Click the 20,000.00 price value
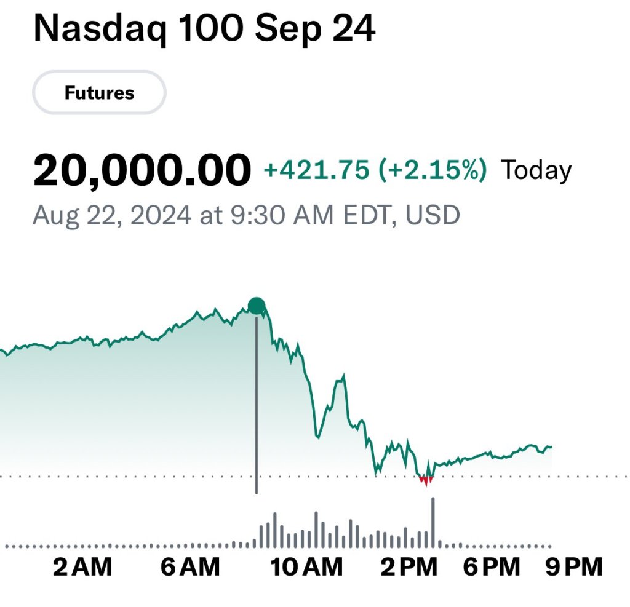Screen dimensions: 630x607 tap(142, 170)
